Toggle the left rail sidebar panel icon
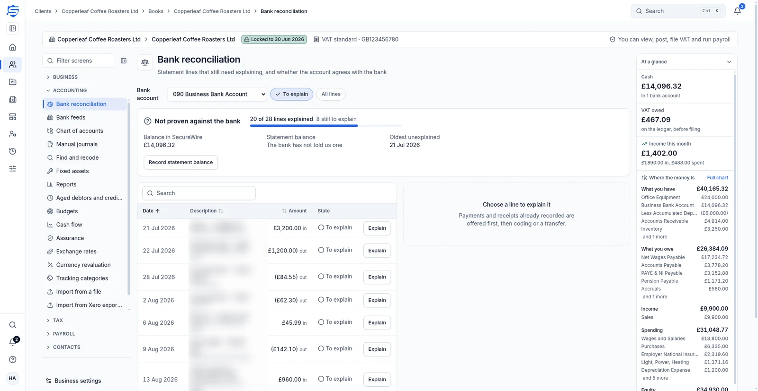 pyautogui.click(x=13, y=28)
